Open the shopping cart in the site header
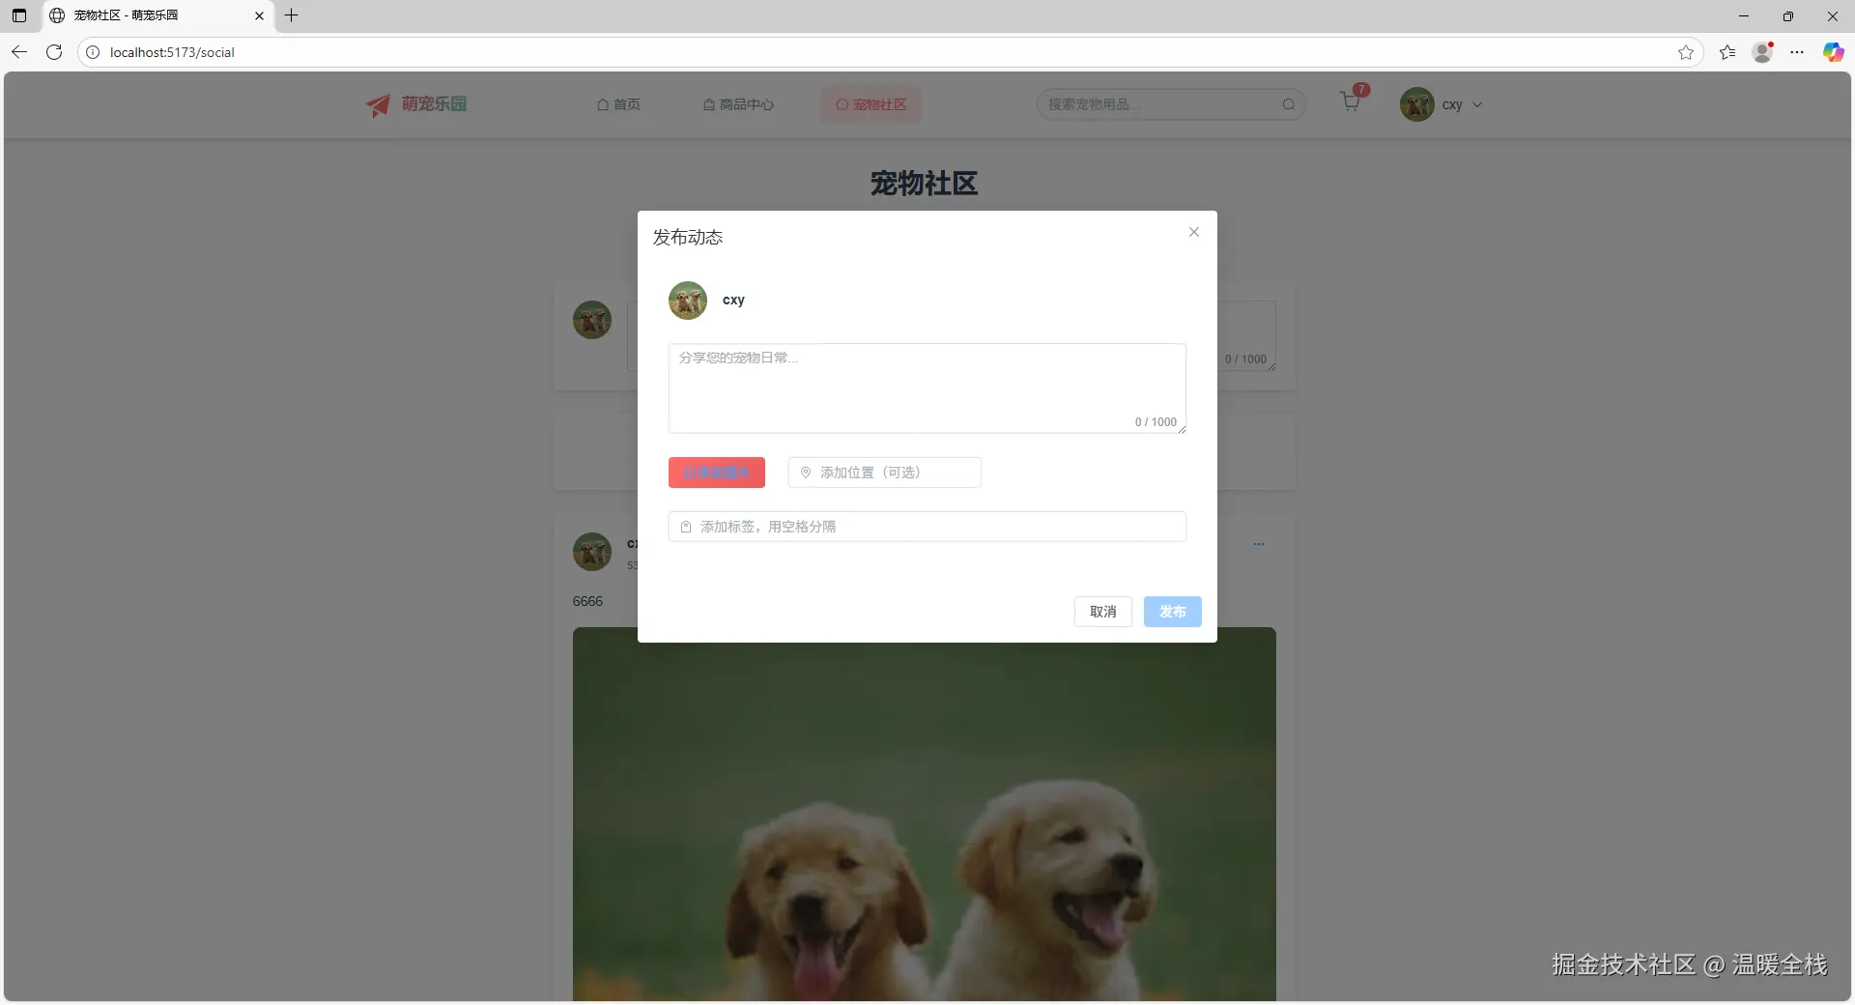1855x1005 pixels. [1351, 101]
